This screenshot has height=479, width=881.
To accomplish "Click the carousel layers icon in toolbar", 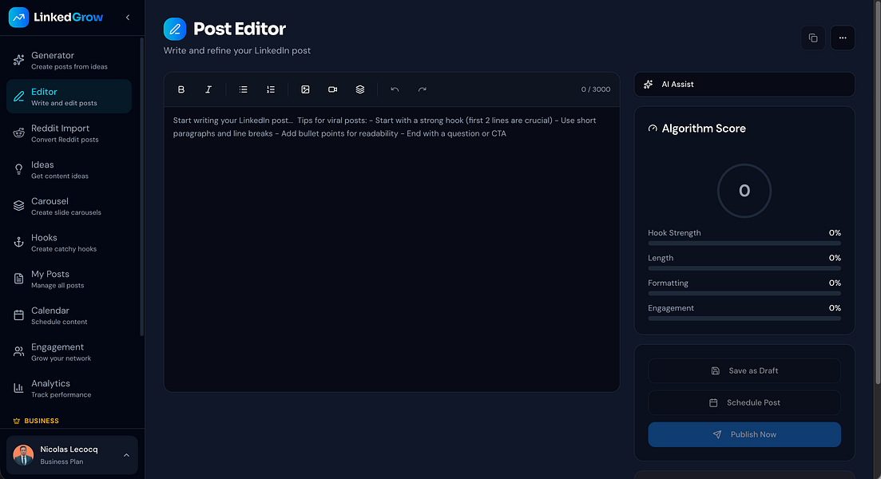I will (360, 89).
